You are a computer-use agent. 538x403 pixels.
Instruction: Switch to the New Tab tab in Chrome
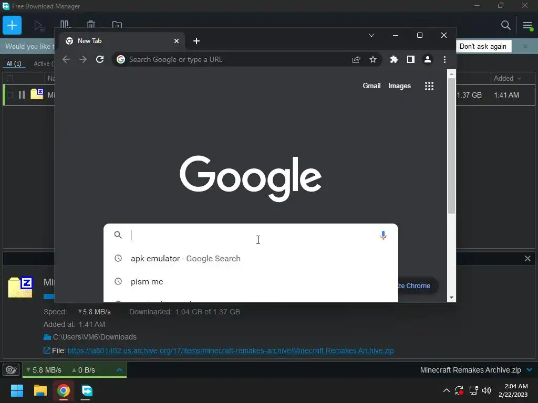point(122,41)
